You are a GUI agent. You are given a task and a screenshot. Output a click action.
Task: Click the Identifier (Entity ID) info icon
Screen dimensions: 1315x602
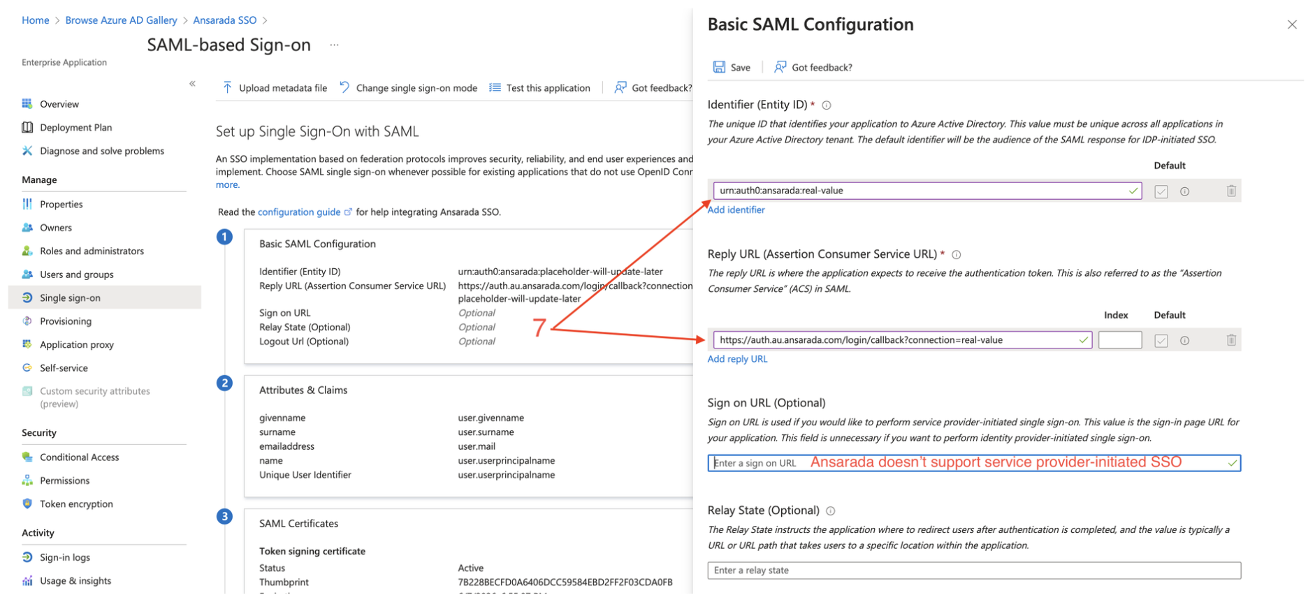[x=827, y=105]
